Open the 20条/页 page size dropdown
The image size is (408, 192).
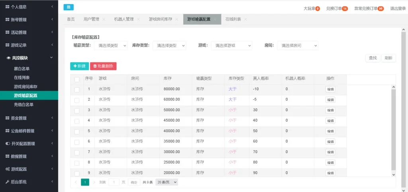(x=167, y=182)
